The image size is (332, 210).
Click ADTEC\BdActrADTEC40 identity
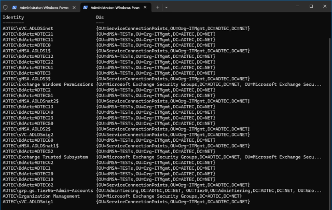click(27, 112)
